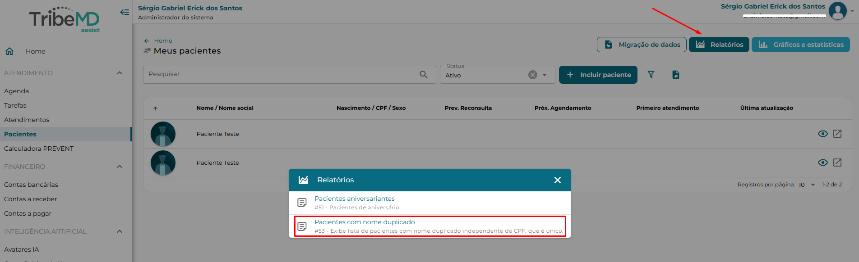859x262 pixels.
Task: Expand the user account dropdown arrow
Action: (852, 11)
